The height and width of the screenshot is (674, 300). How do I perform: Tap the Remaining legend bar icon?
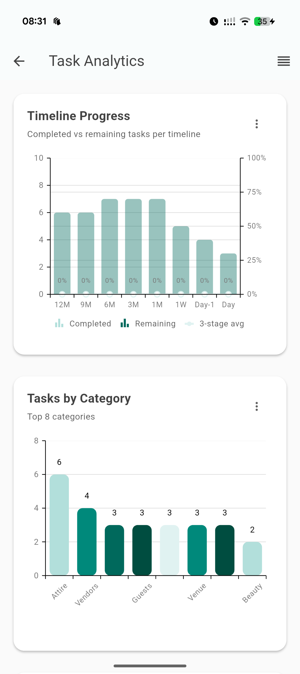coord(125,323)
